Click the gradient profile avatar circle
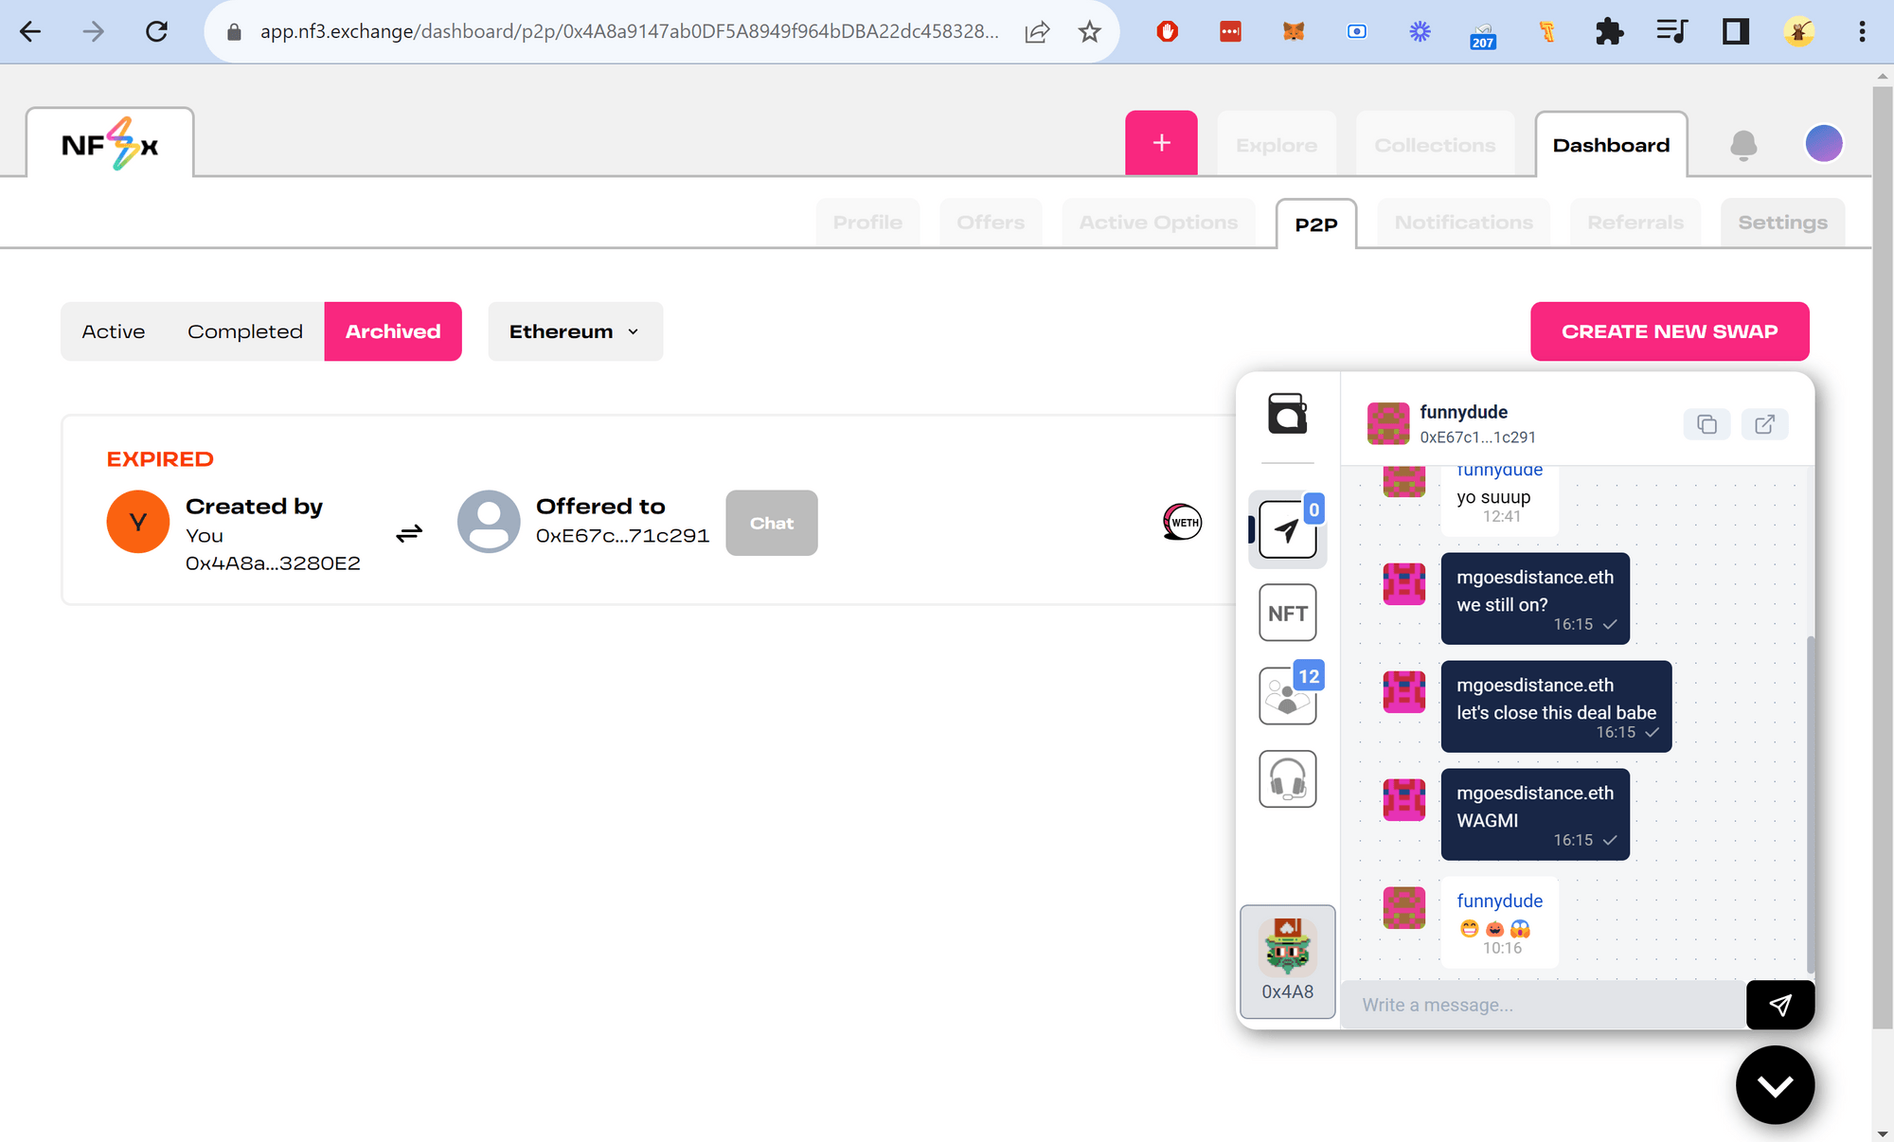The width and height of the screenshot is (1894, 1142). pos(1823,144)
